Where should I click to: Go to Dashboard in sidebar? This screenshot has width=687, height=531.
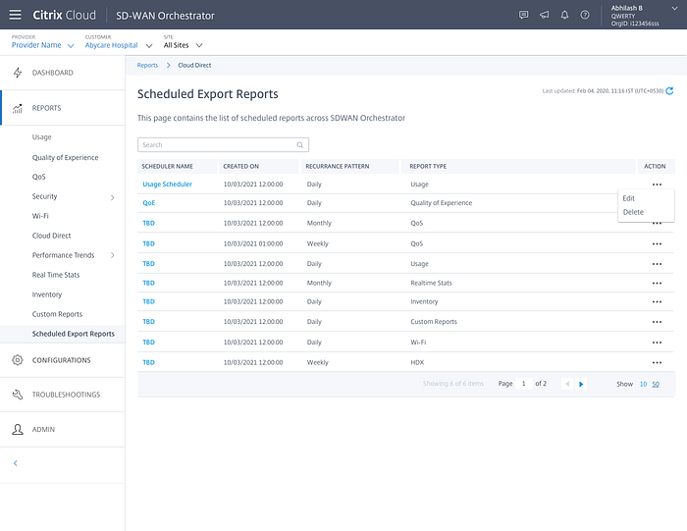(53, 73)
